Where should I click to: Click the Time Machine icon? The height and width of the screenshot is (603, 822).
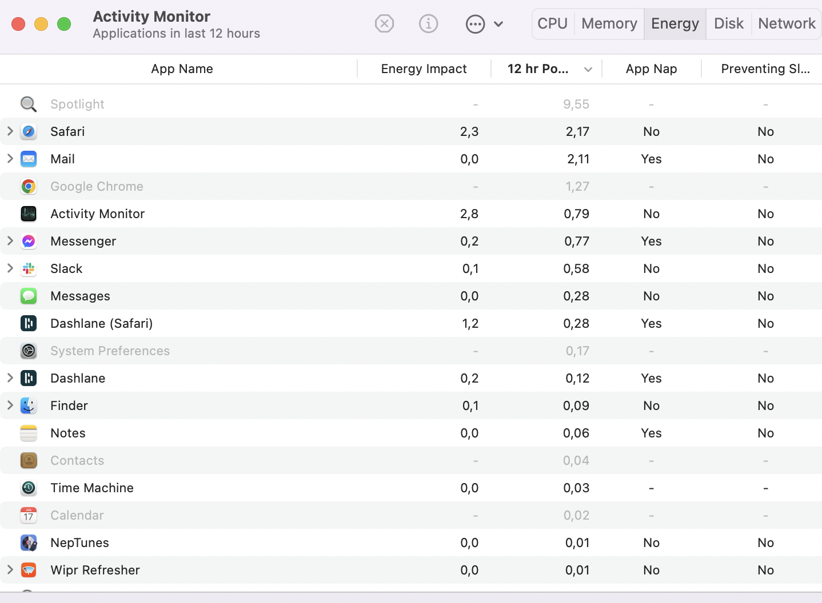tap(29, 488)
